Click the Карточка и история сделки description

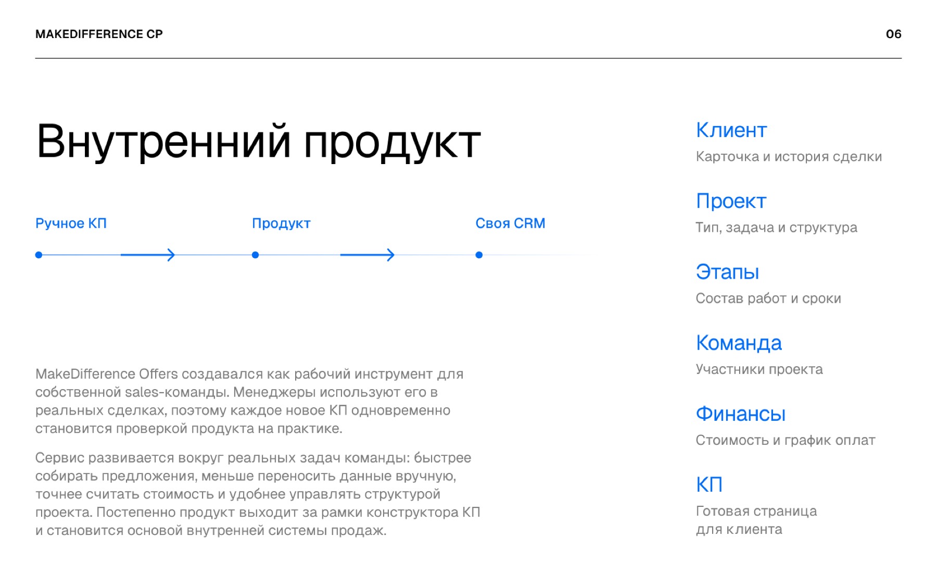coord(789,157)
